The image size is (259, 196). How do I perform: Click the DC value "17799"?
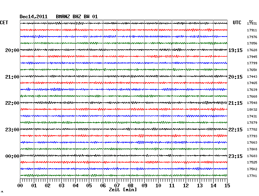252,63
